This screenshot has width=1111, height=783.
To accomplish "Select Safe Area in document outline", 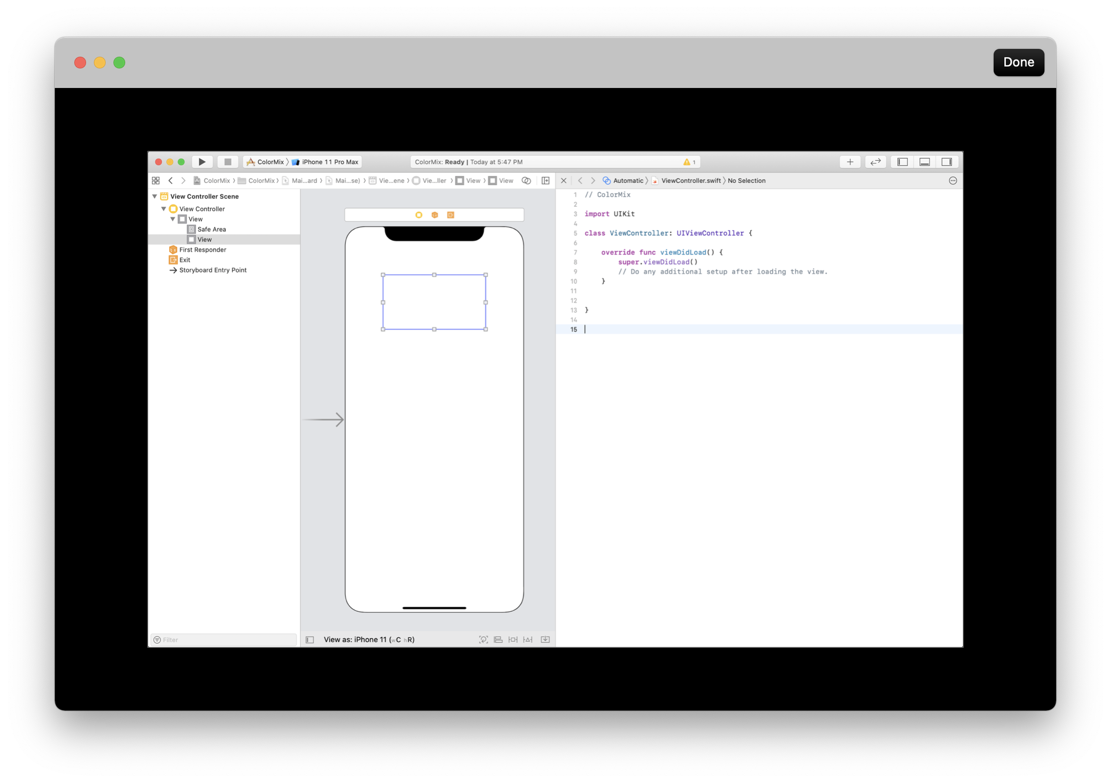I will (211, 229).
